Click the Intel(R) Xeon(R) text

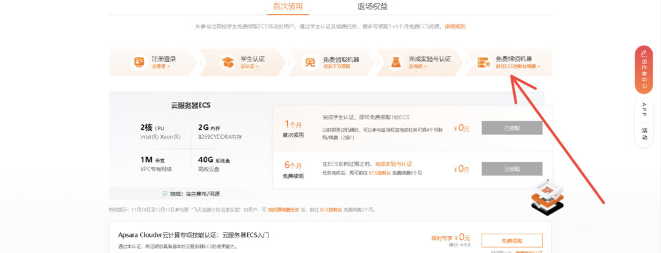160,137
